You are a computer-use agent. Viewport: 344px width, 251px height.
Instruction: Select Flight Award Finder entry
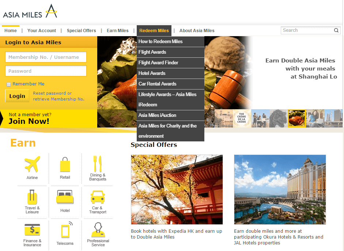click(170, 63)
